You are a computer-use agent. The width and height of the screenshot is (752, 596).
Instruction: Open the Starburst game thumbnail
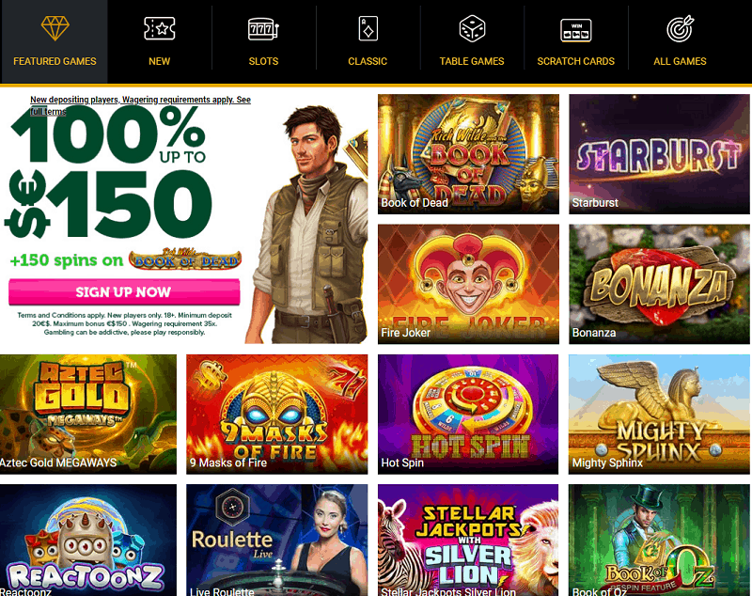coord(659,154)
